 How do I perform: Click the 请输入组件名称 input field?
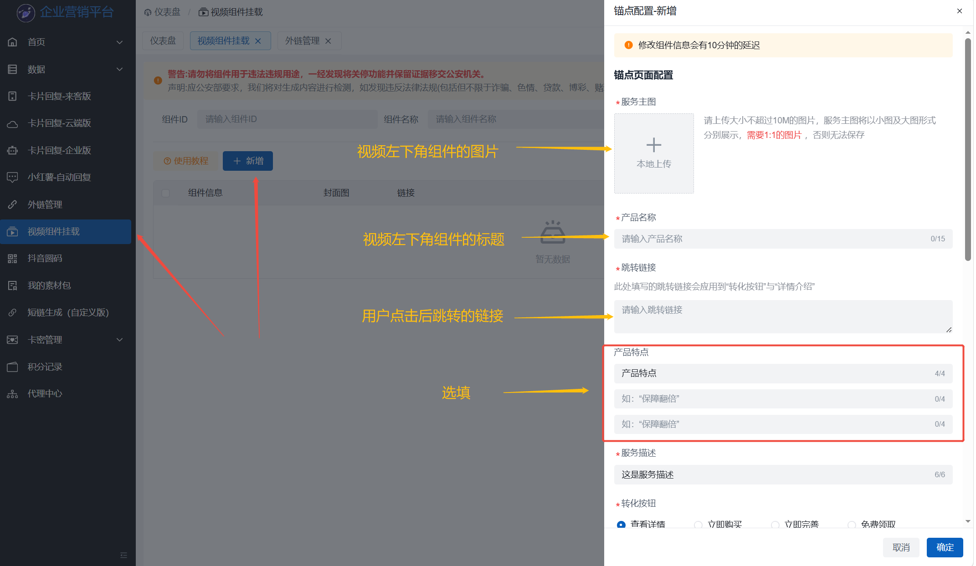516,119
